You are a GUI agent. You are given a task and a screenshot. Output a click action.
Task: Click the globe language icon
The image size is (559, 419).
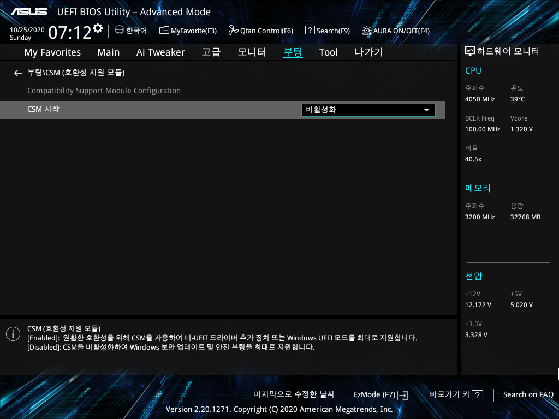(x=120, y=31)
